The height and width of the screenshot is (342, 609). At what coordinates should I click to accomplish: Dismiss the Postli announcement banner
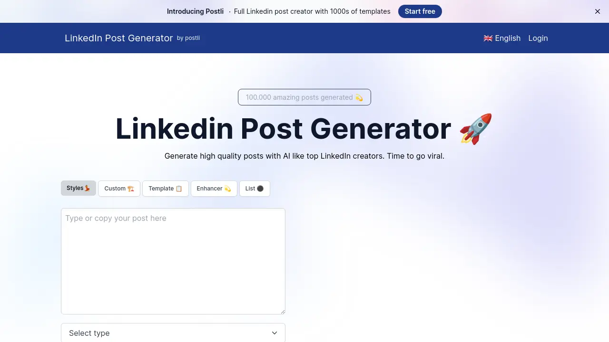598,11
